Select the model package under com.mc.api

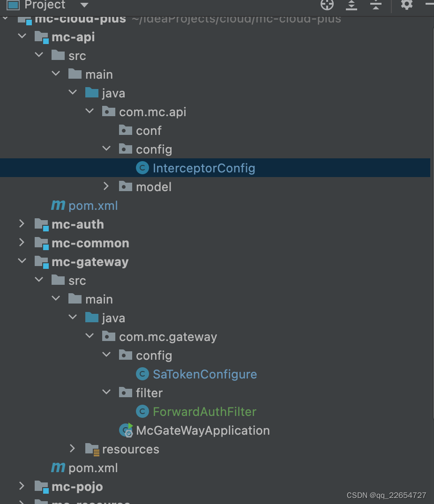click(153, 186)
